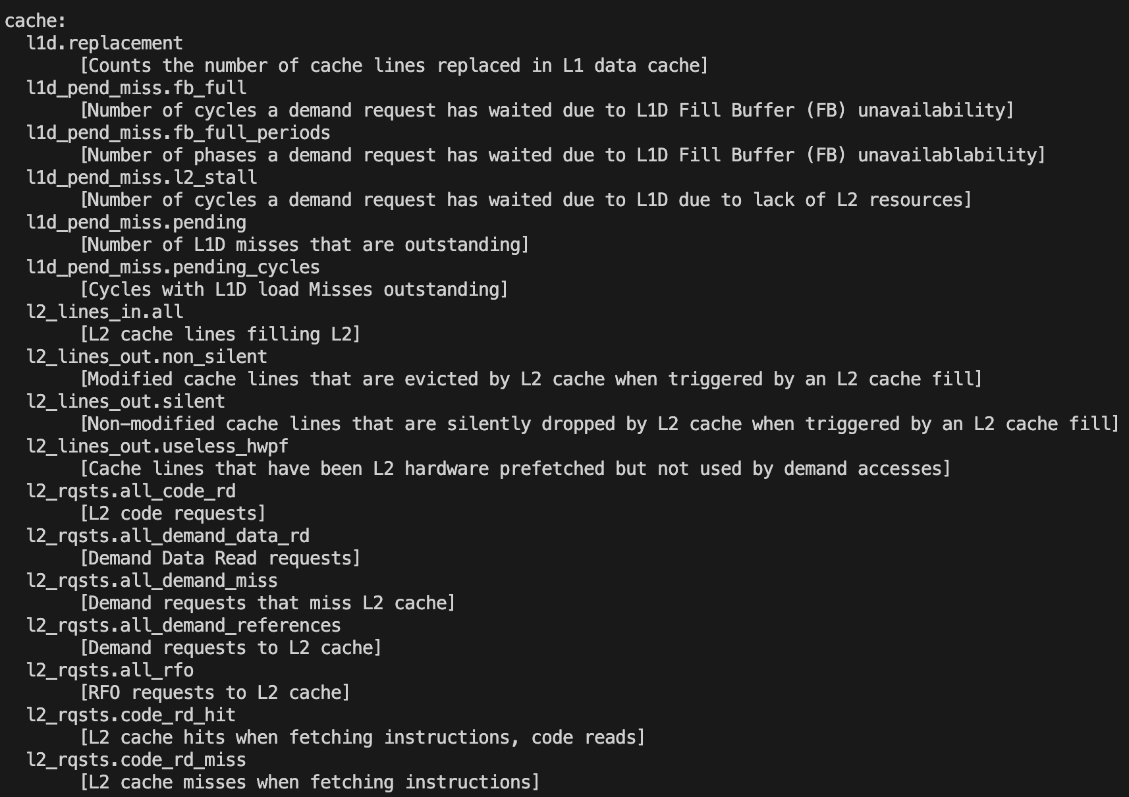The width and height of the screenshot is (1129, 797).
Task: Click the l2_rqsts.all_demand_miss event name
Action: click(152, 580)
